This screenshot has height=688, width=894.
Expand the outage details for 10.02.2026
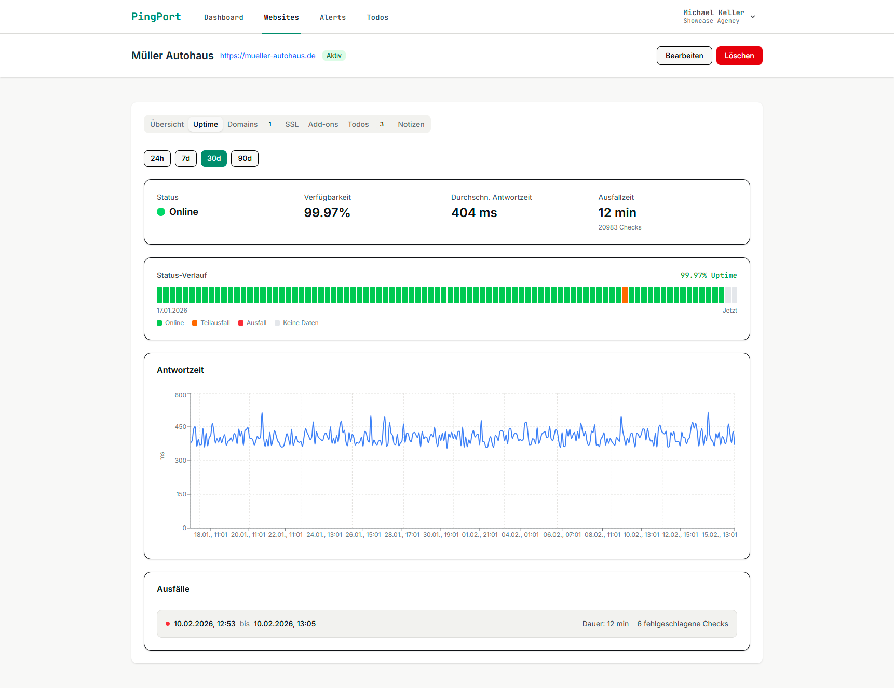(446, 623)
